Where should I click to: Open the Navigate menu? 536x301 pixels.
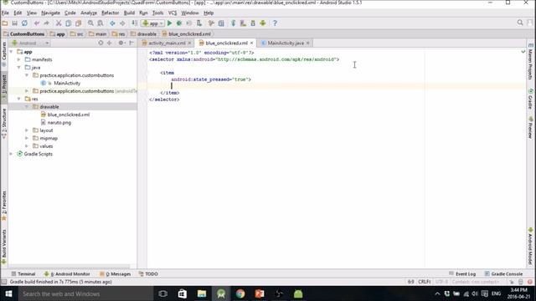(x=50, y=13)
